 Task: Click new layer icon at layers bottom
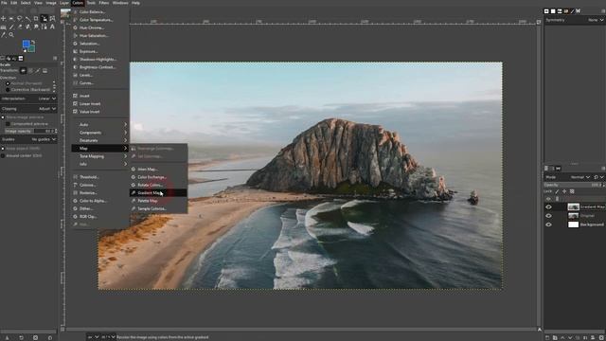(547, 337)
